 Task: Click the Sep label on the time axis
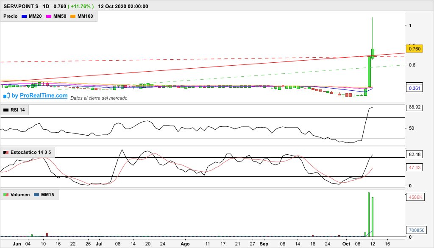click(264, 244)
